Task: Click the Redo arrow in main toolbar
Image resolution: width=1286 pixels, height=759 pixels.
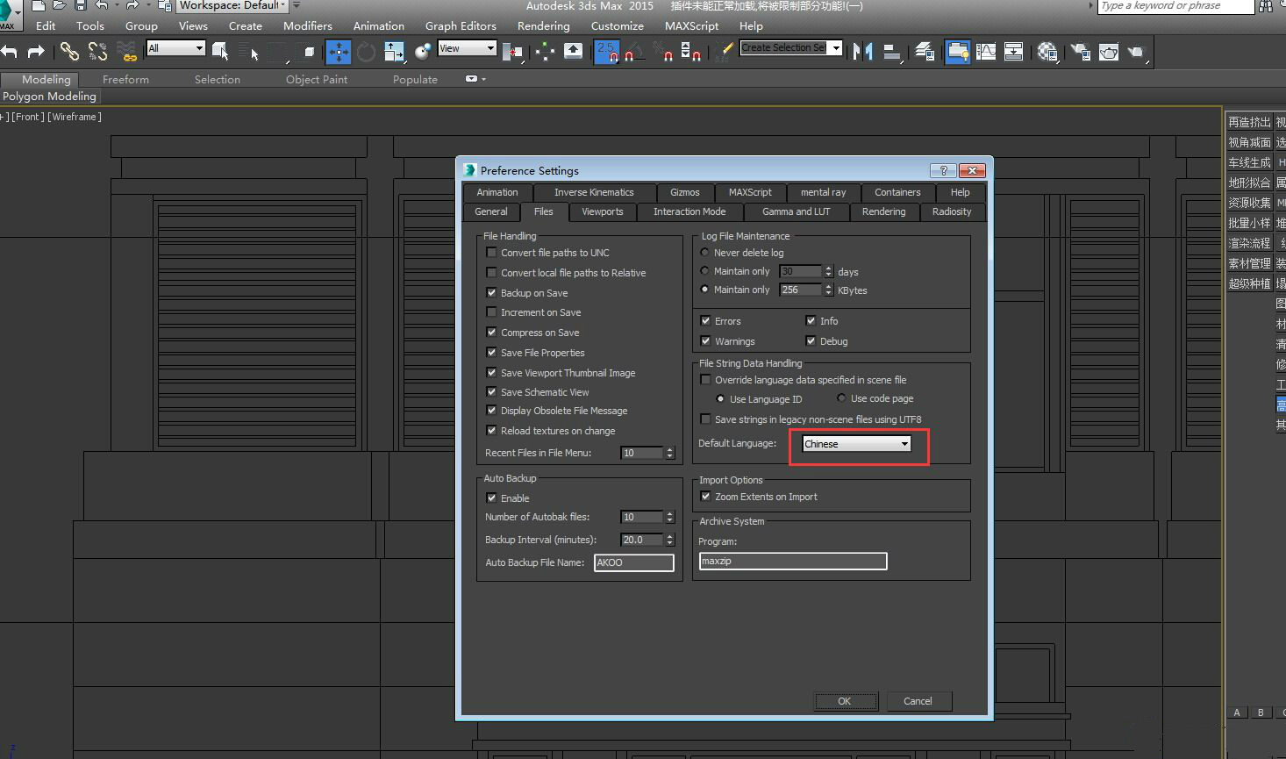Action: [36, 52]
